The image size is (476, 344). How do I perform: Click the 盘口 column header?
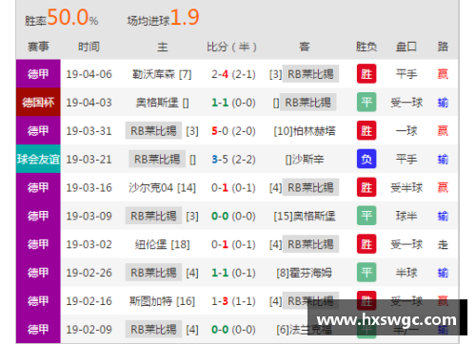click(407, 47)
